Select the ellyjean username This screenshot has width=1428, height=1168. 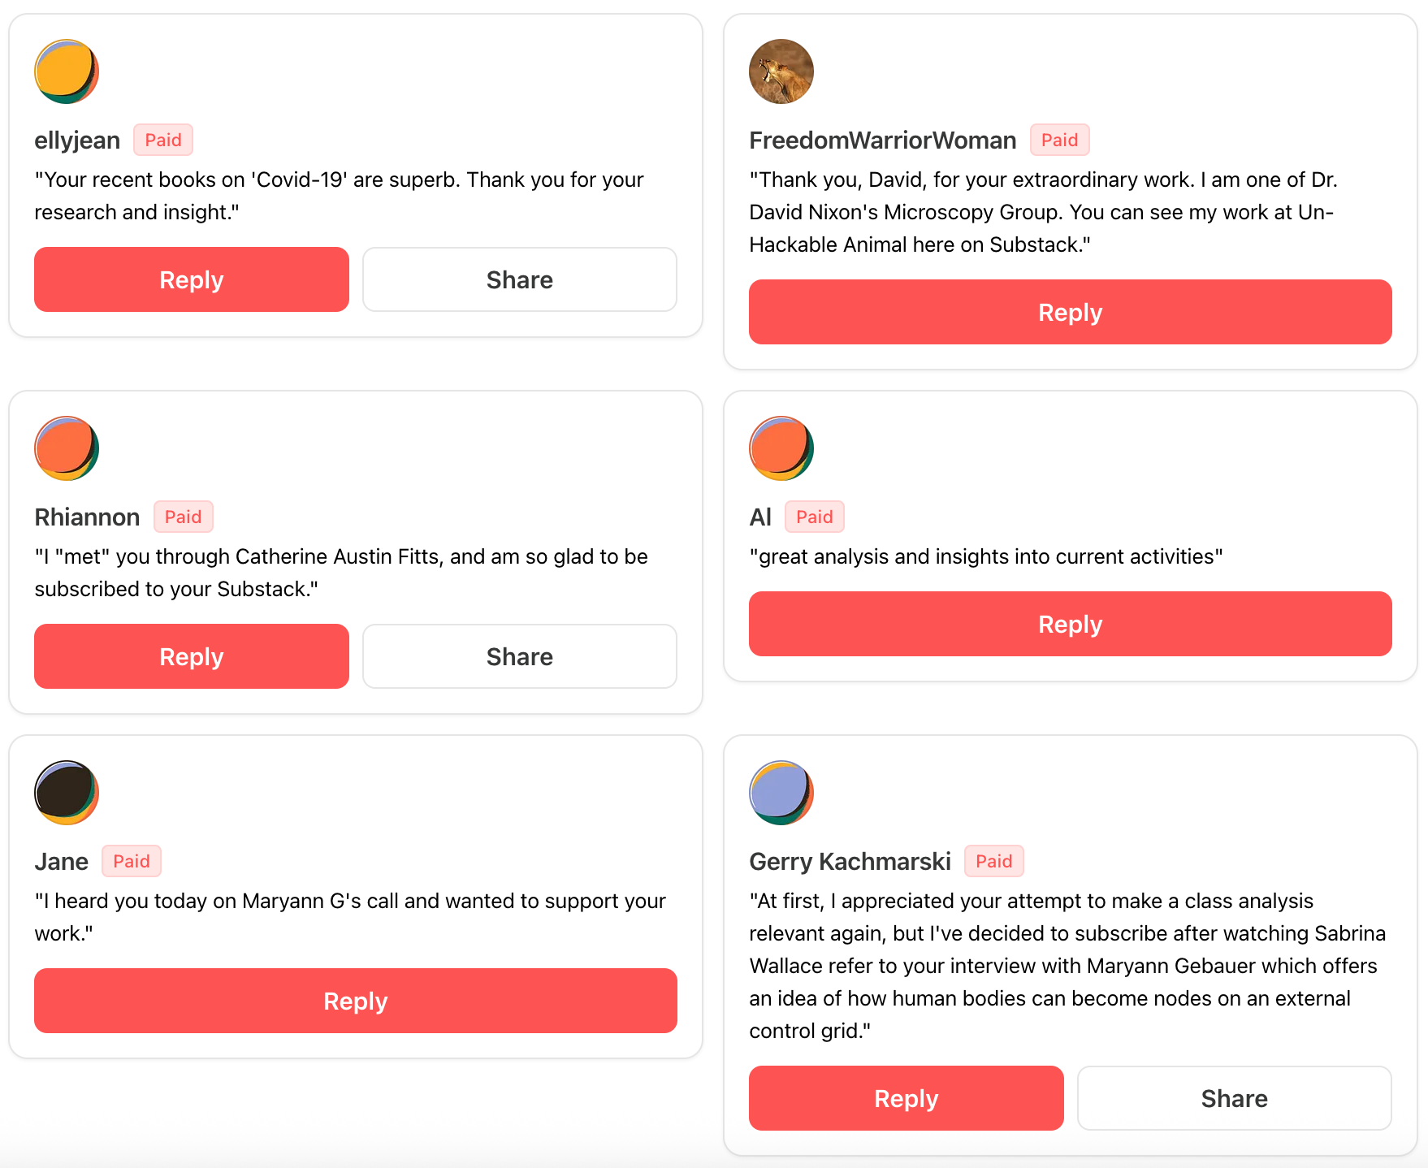click(77, 141)
